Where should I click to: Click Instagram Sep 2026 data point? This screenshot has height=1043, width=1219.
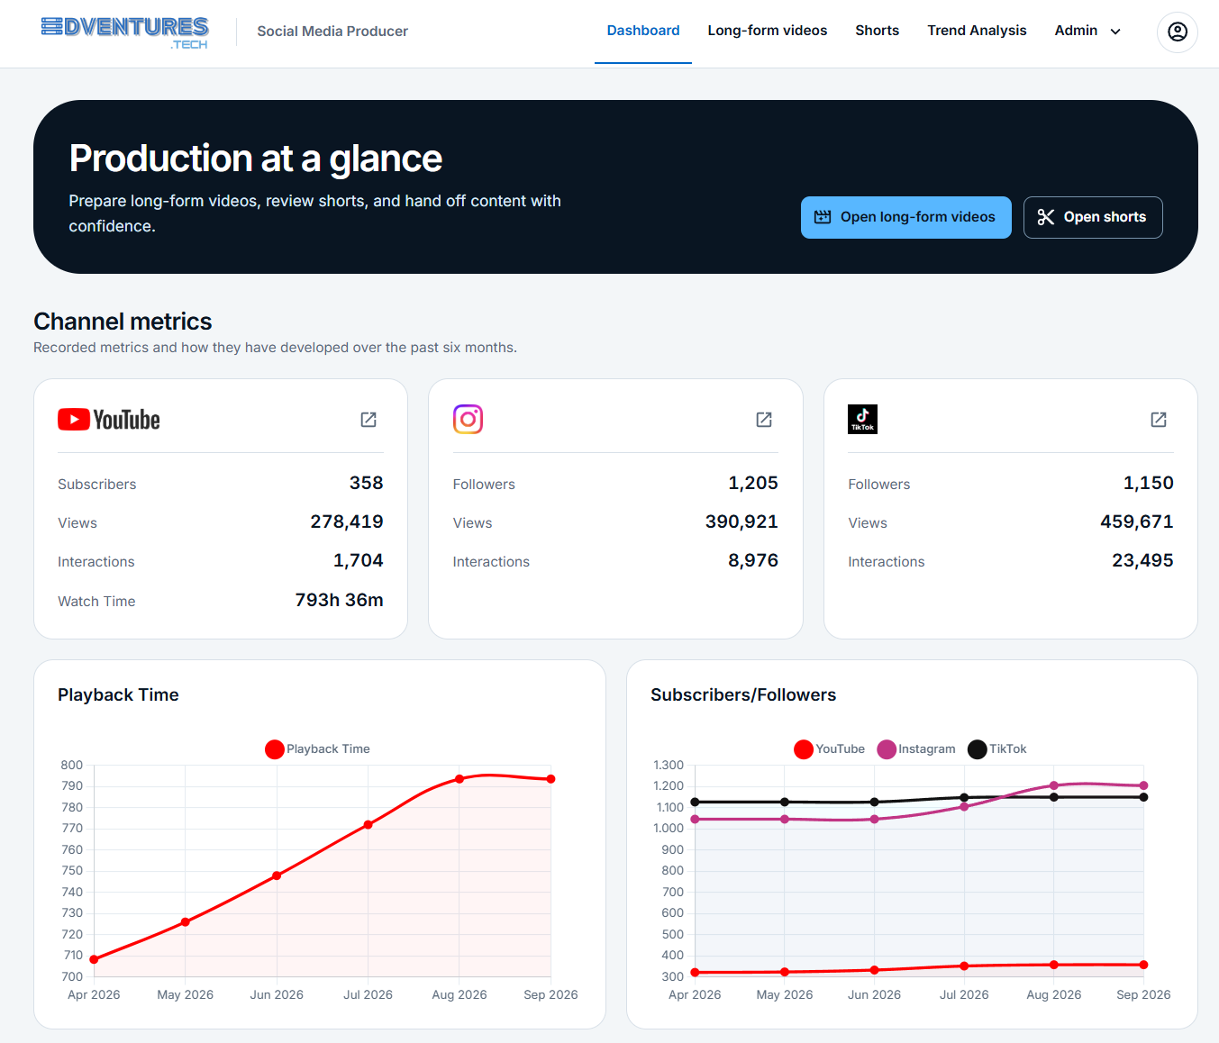tap(1143, 785)
